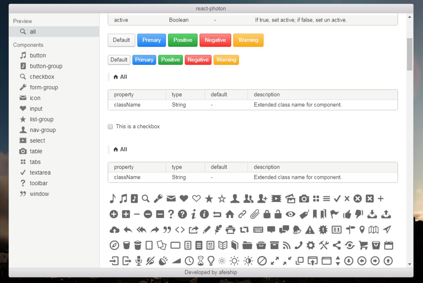Click the phone handset icon
The width and height of the screenshot is (423, 283).
pyautogui.click(x=298, y=245)
